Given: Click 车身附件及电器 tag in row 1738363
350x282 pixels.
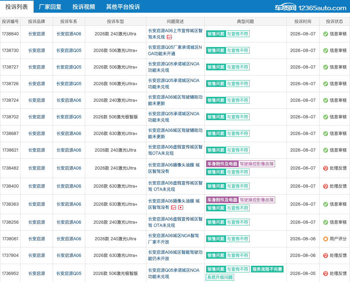Looking at the screenshot, I should pos(222,200).
